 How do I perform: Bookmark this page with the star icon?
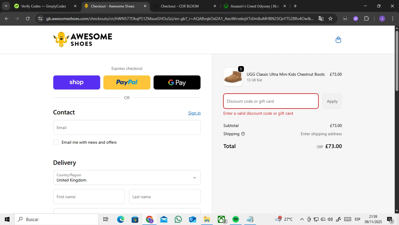point(330,19)
